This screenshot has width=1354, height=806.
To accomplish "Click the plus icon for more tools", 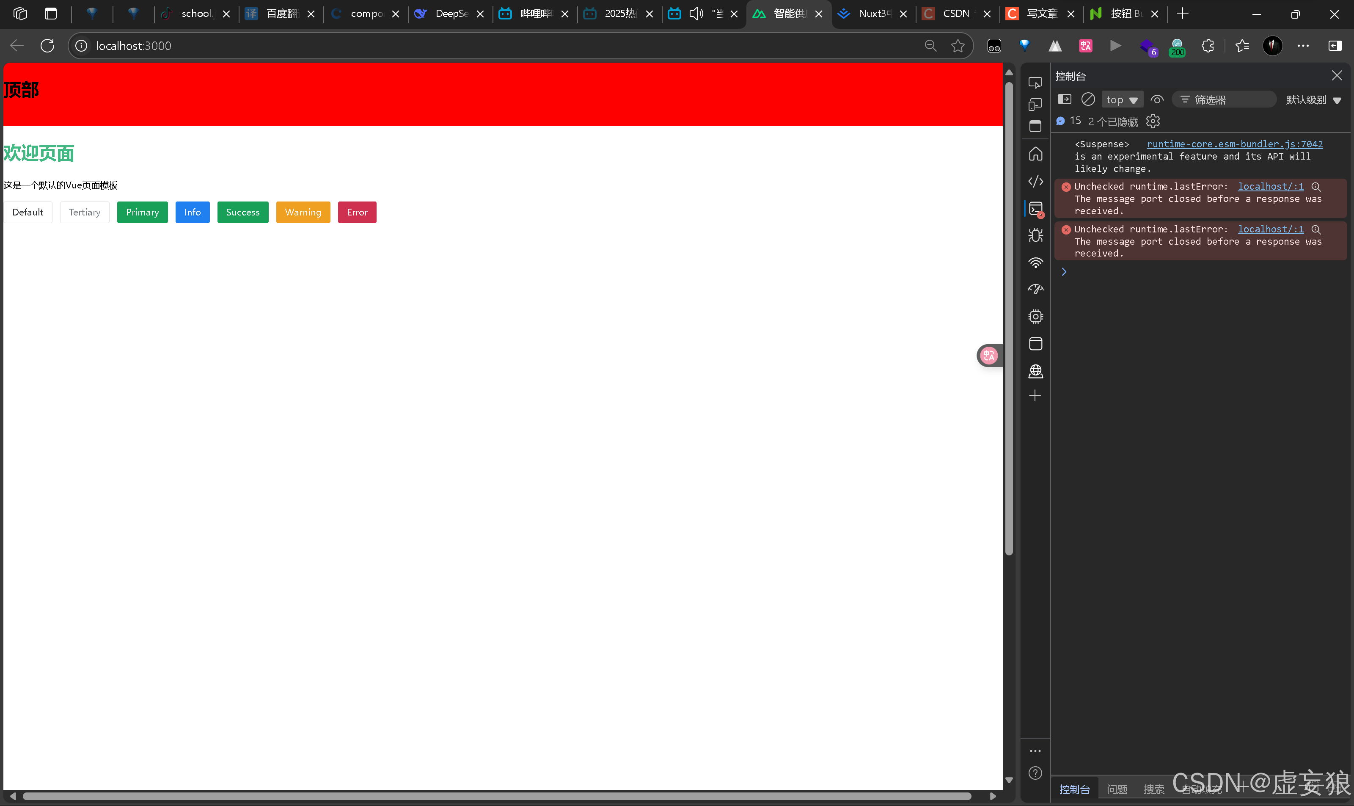I will (x=1035, y=396).
